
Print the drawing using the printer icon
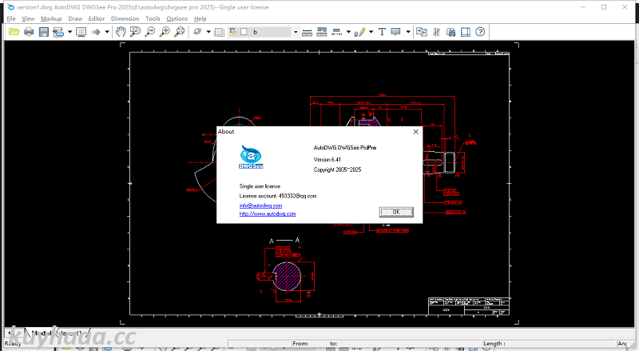click(x=29, y=32)
